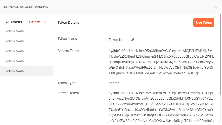Screen dimensions: 222x125
Task: Click the Access Token value text
Action: coord(161,62)
